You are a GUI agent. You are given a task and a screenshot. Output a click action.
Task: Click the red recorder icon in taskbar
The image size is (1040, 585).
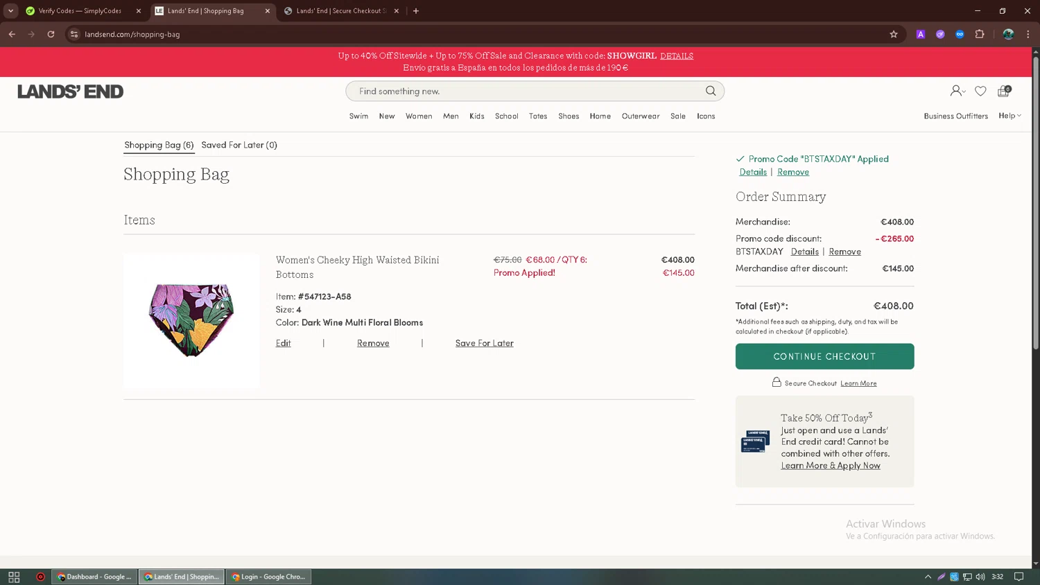pos(40,577)
